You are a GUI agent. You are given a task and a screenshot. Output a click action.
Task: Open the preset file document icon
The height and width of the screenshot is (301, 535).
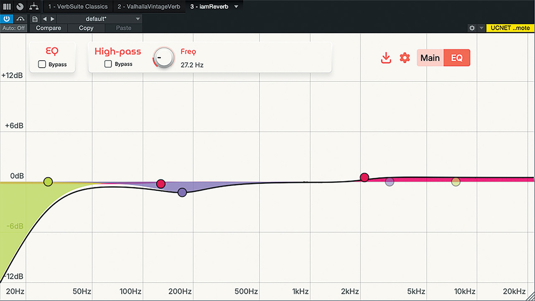point(35,19)
